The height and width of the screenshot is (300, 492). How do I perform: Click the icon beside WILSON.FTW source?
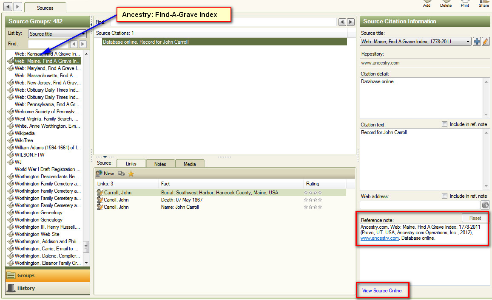11,155
